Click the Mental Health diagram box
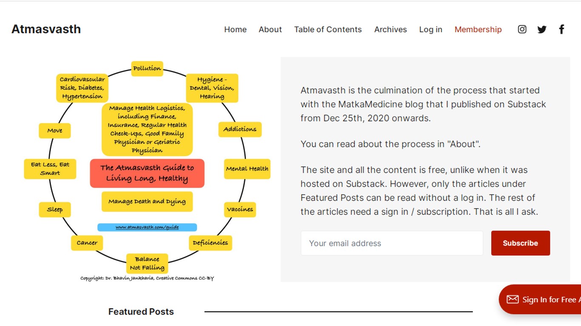Viewport: 581px width, 326px height. [247, 169]
